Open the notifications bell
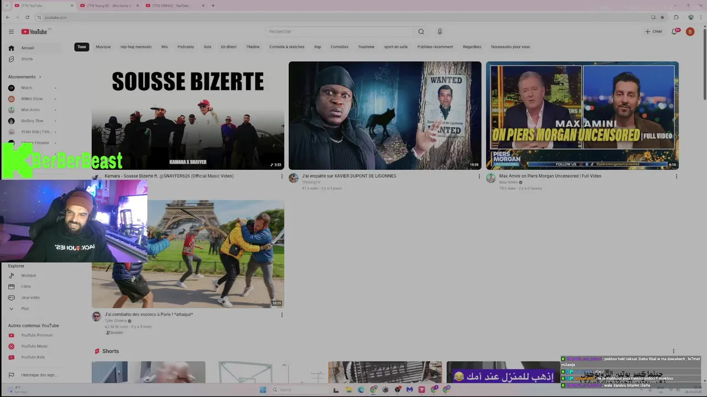This screenshot has width=707, height=397. pos(675,31)
